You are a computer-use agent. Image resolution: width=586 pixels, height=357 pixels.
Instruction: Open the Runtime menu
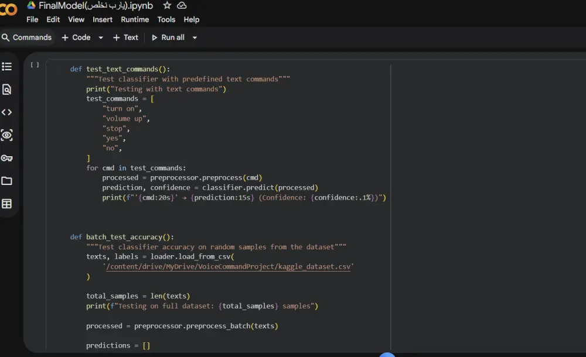click(135, 19)
